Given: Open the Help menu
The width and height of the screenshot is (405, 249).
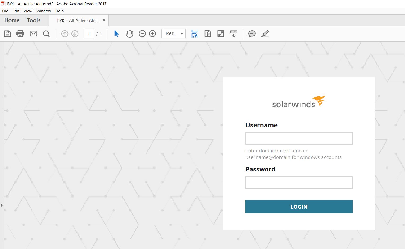Looking at the screenshot, I should pyautogui.click(x=59, y=11).
